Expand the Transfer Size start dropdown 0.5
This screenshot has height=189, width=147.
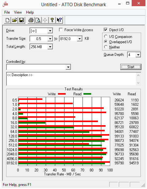tap(50, 39)
